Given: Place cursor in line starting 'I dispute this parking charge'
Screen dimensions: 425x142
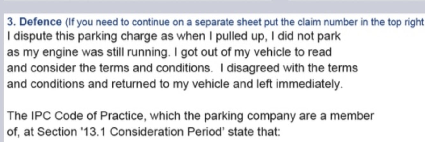Looking at the screenshot, I should tap(174, 37).
